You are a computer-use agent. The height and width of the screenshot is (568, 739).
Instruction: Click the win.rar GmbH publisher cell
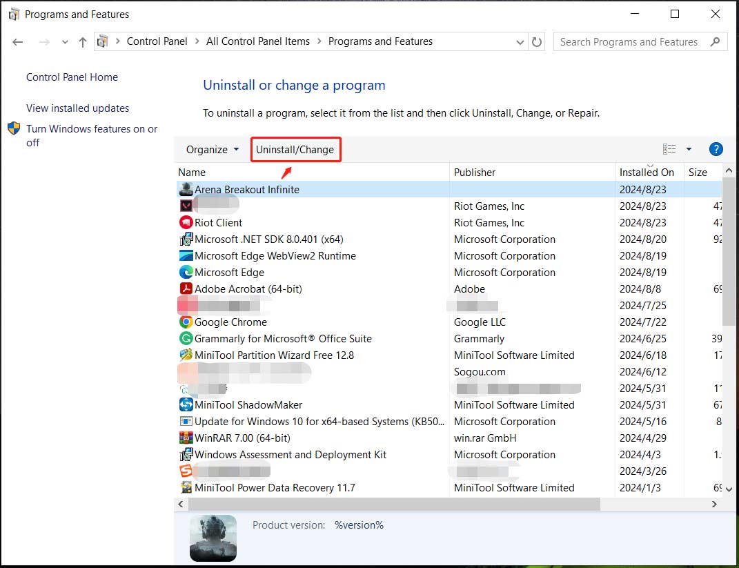click(x=485, y=438)
